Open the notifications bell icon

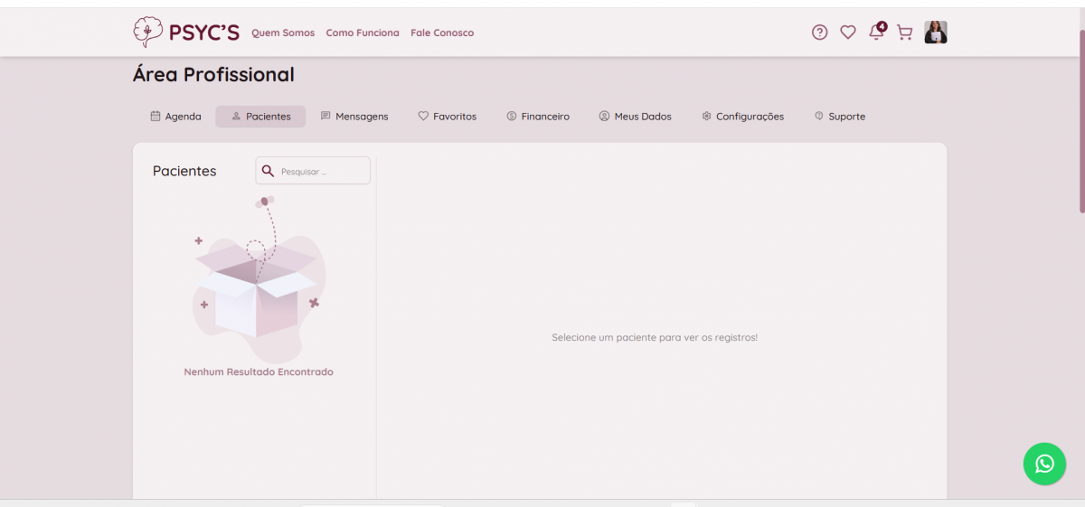875,33
